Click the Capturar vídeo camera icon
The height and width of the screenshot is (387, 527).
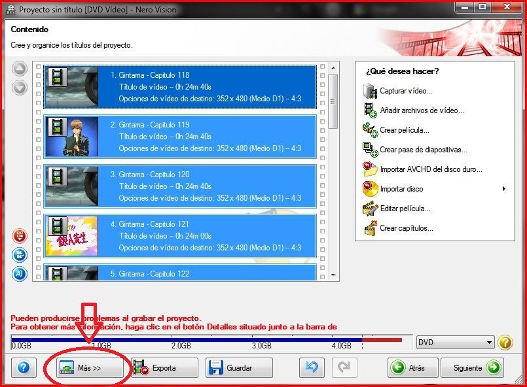(x=370, y=91)
